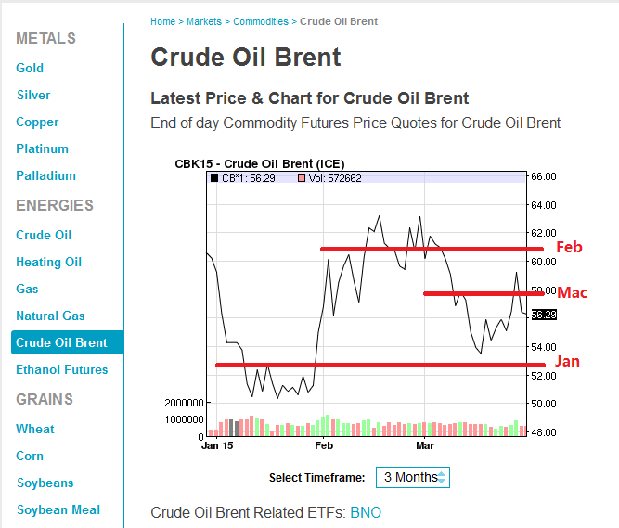Go to the Platinum page
Viewport: 619px width, 528px height.
(x=42, y=148)
